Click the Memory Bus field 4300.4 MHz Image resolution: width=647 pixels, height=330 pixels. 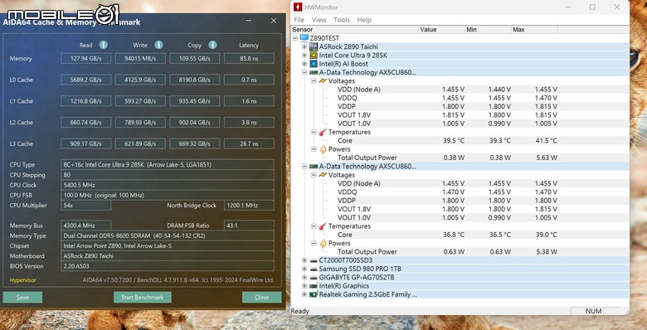point(85,226)
